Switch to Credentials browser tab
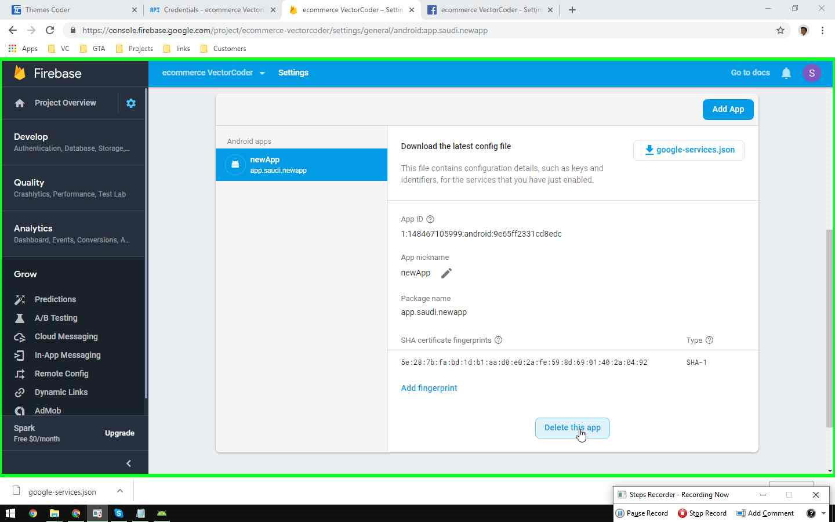Image resolution: width=835 pixels, height=522 pixels. click(213, 10)
